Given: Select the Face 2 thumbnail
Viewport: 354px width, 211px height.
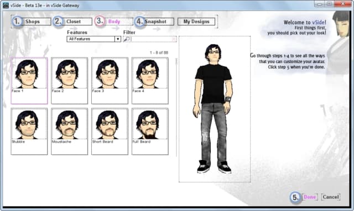Looking at the screenshot, I should click(x=69, y=81).
